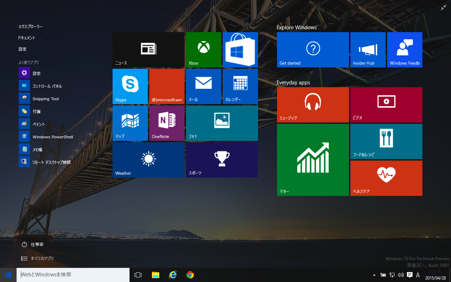This screenshot has width=451, height=282.
Task: Expand the hidden system tray icons
Action: 374,275
